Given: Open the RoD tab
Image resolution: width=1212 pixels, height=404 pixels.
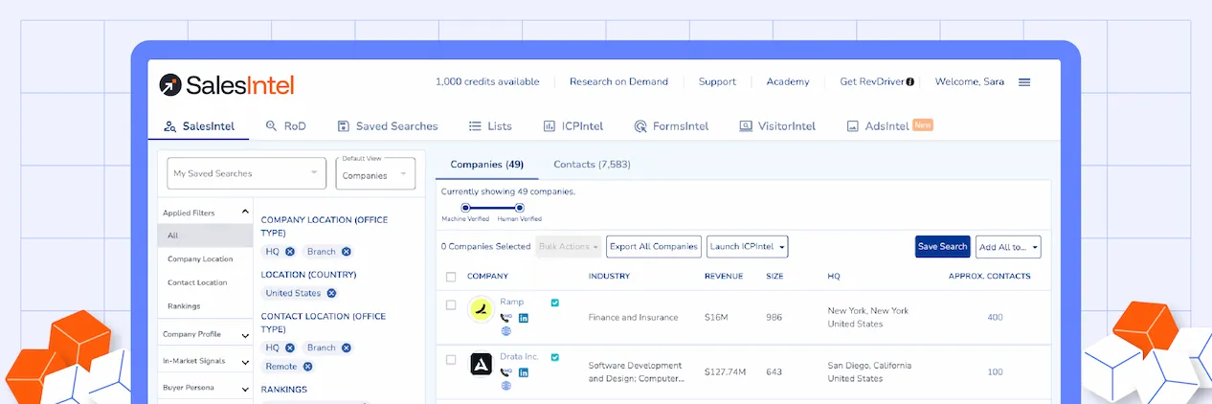Looking at the screenshot, I should click(285, 126).
